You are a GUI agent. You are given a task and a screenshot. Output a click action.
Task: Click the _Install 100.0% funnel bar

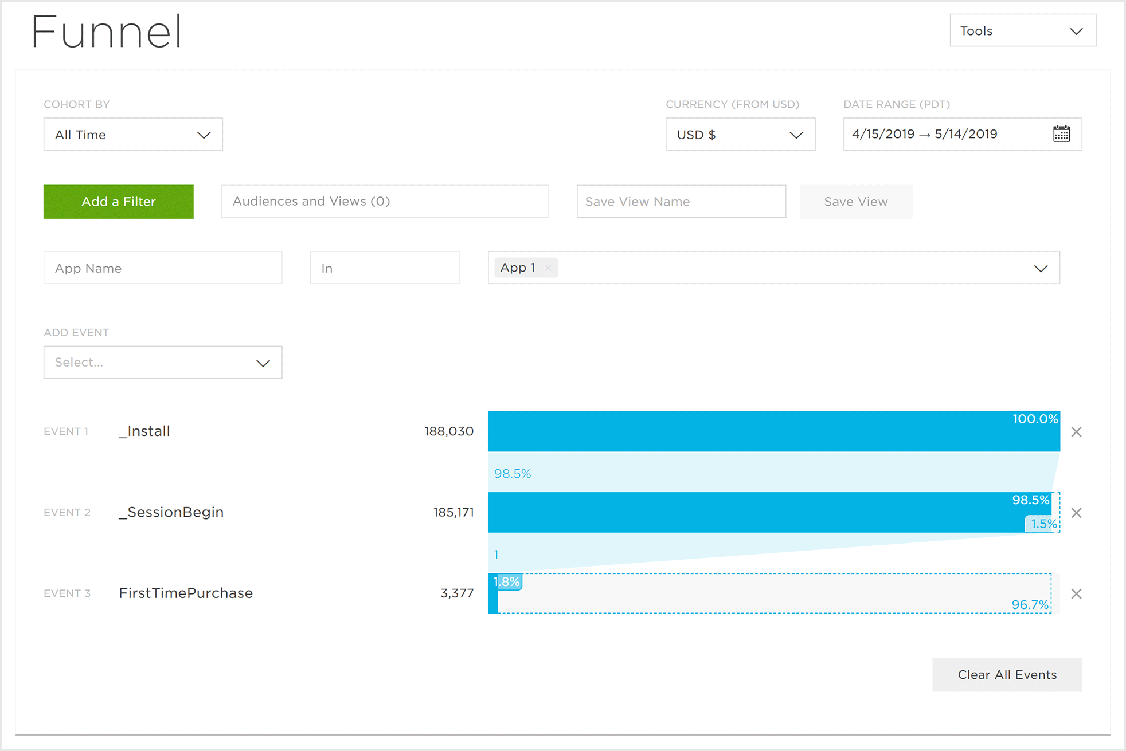773,432
